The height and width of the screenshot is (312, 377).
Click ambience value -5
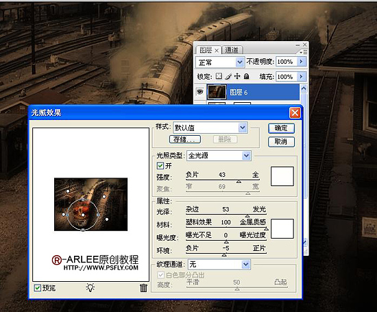(226, 248)
